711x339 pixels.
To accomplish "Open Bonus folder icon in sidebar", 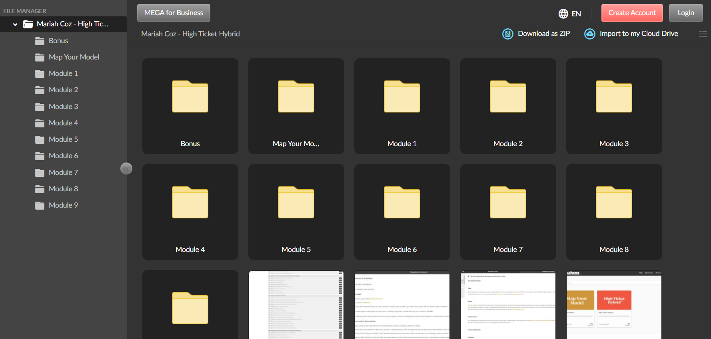I will [40, 41].
